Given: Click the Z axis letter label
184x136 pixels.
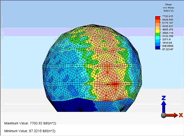Looking at the screenshot, I should [x=164, y=98].
